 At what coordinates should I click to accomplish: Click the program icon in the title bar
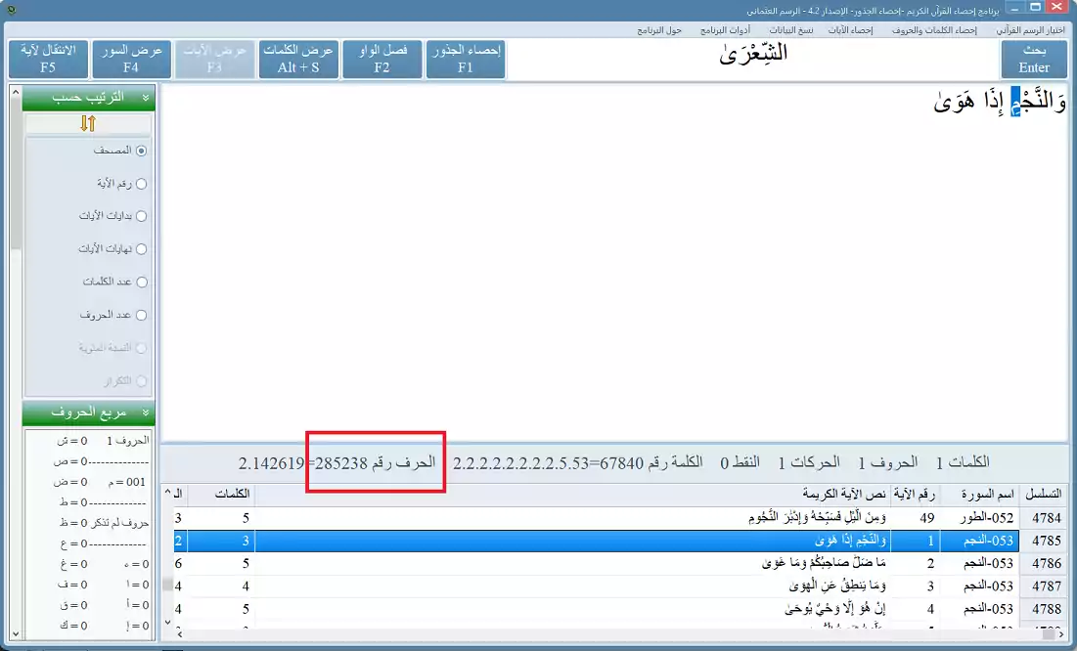point(11,9)
